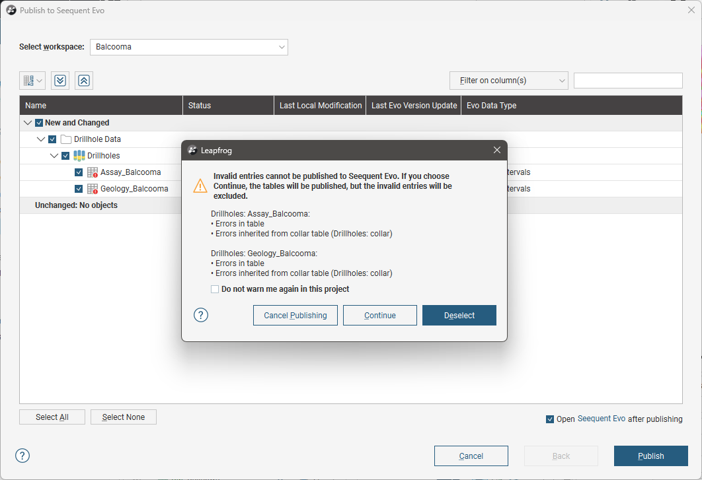Image resolution: width=702 pixels, height=480 pixels.
Task: Click the Select All button
Action: click(x=52, y=417)
